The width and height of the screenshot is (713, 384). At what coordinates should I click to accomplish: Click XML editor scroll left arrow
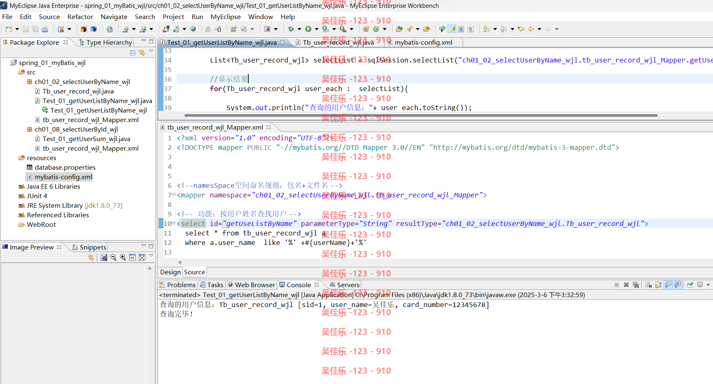pos(180,262)
